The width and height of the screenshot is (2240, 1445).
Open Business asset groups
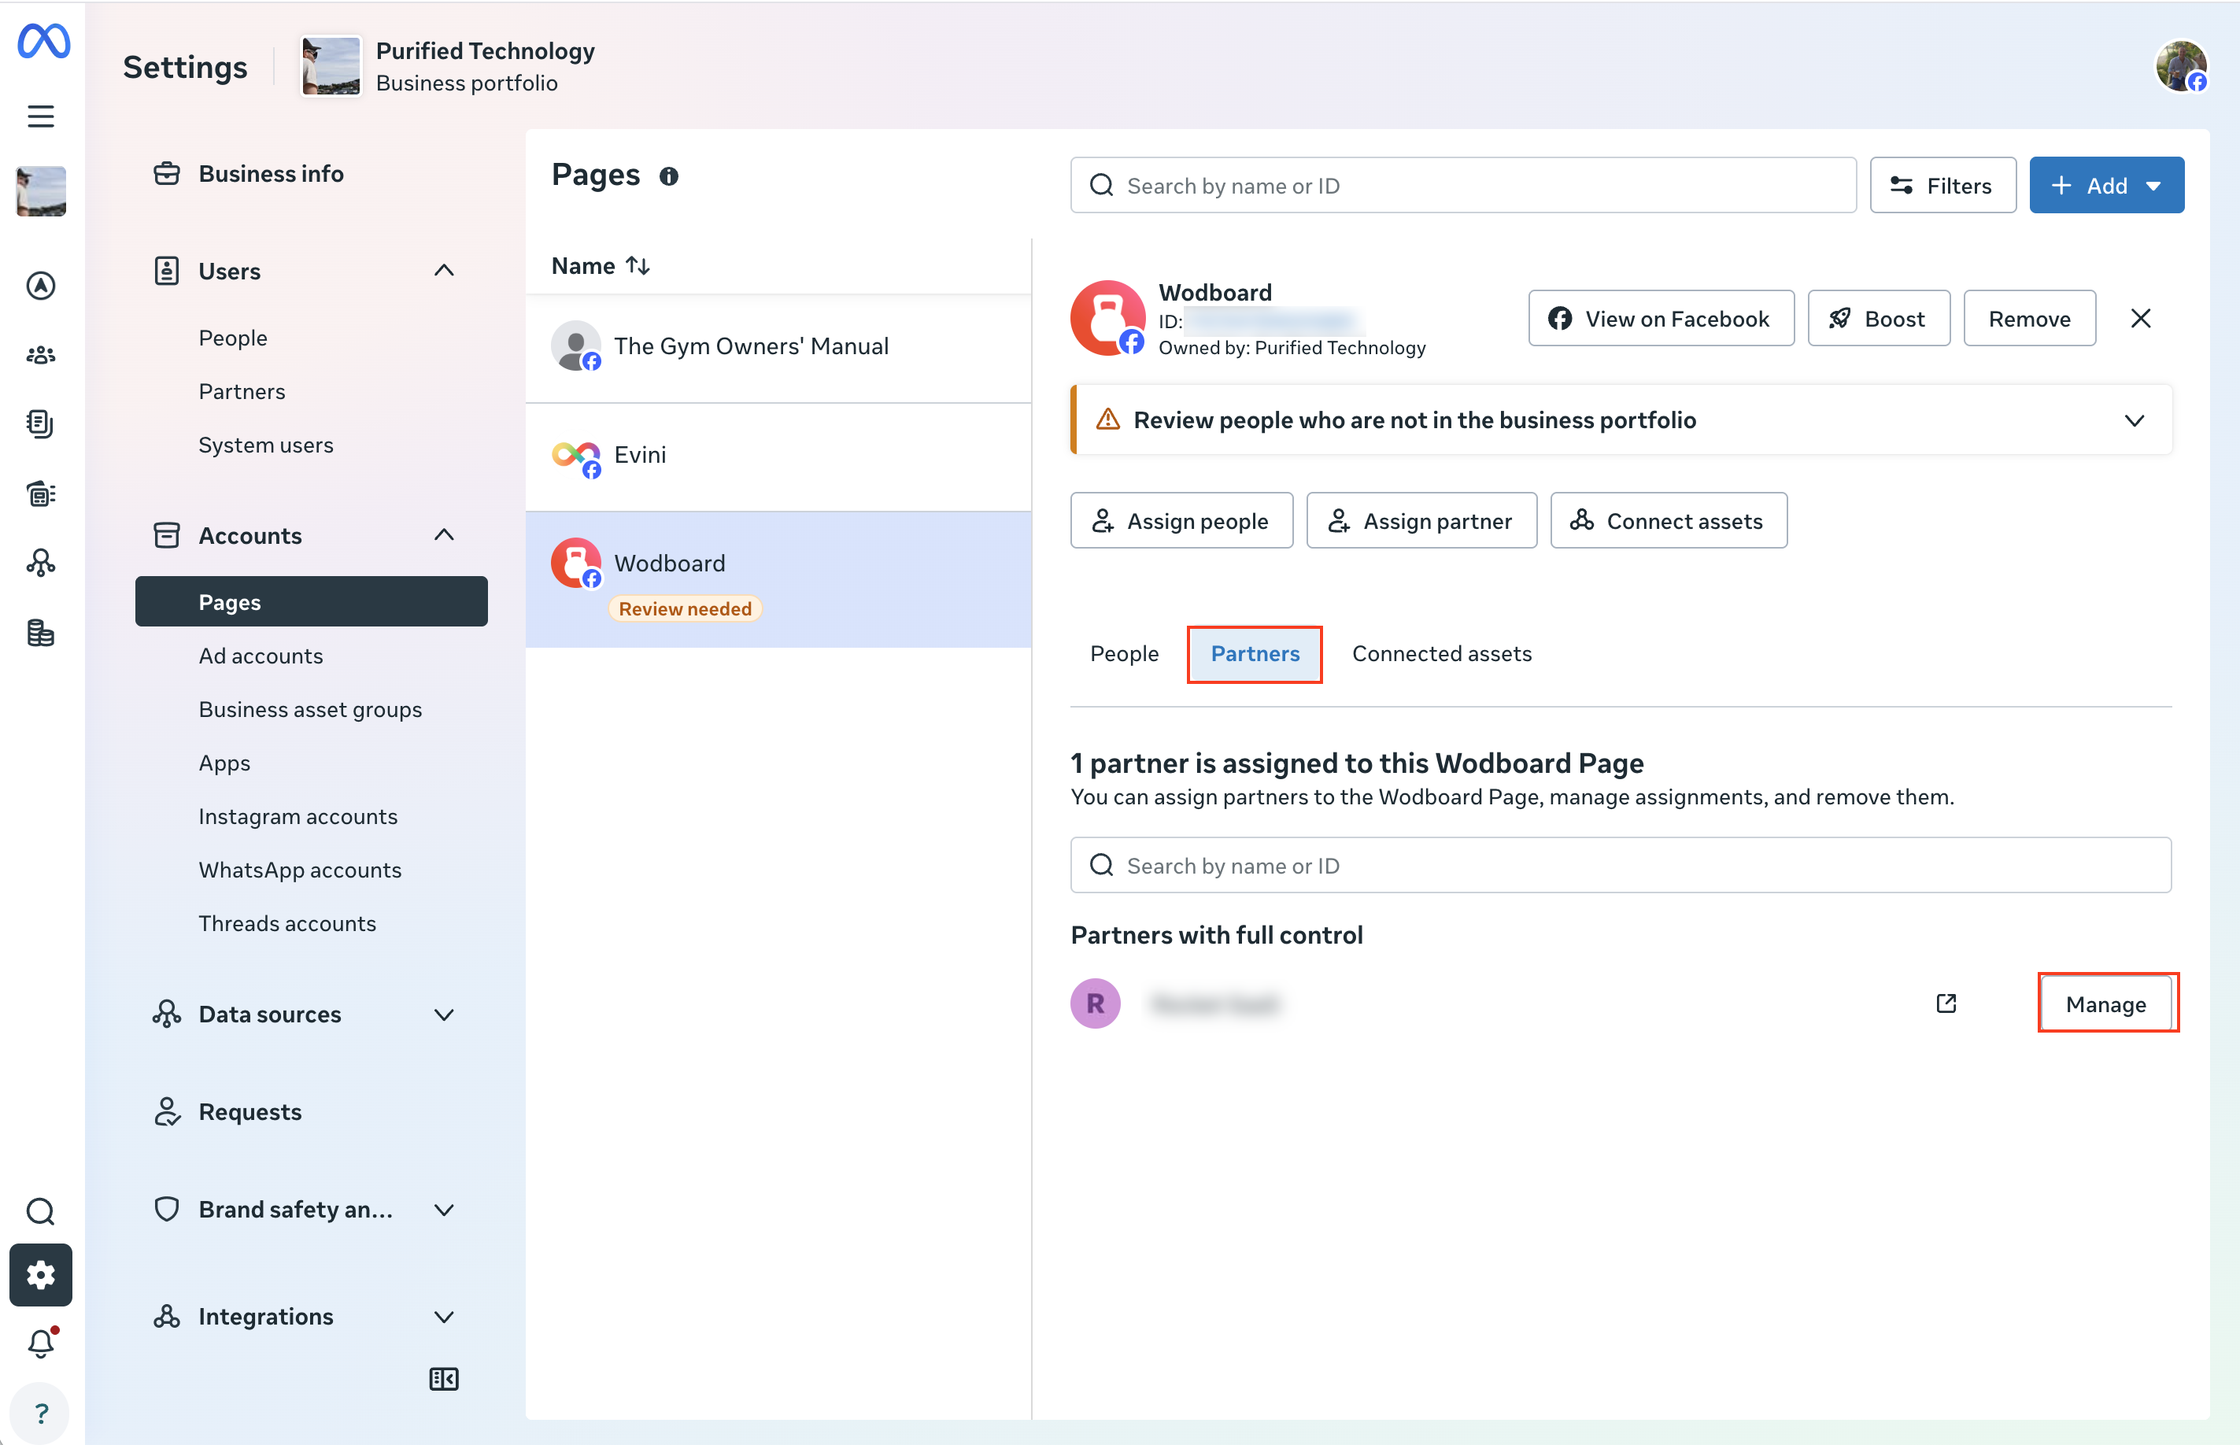click(309, 709)
